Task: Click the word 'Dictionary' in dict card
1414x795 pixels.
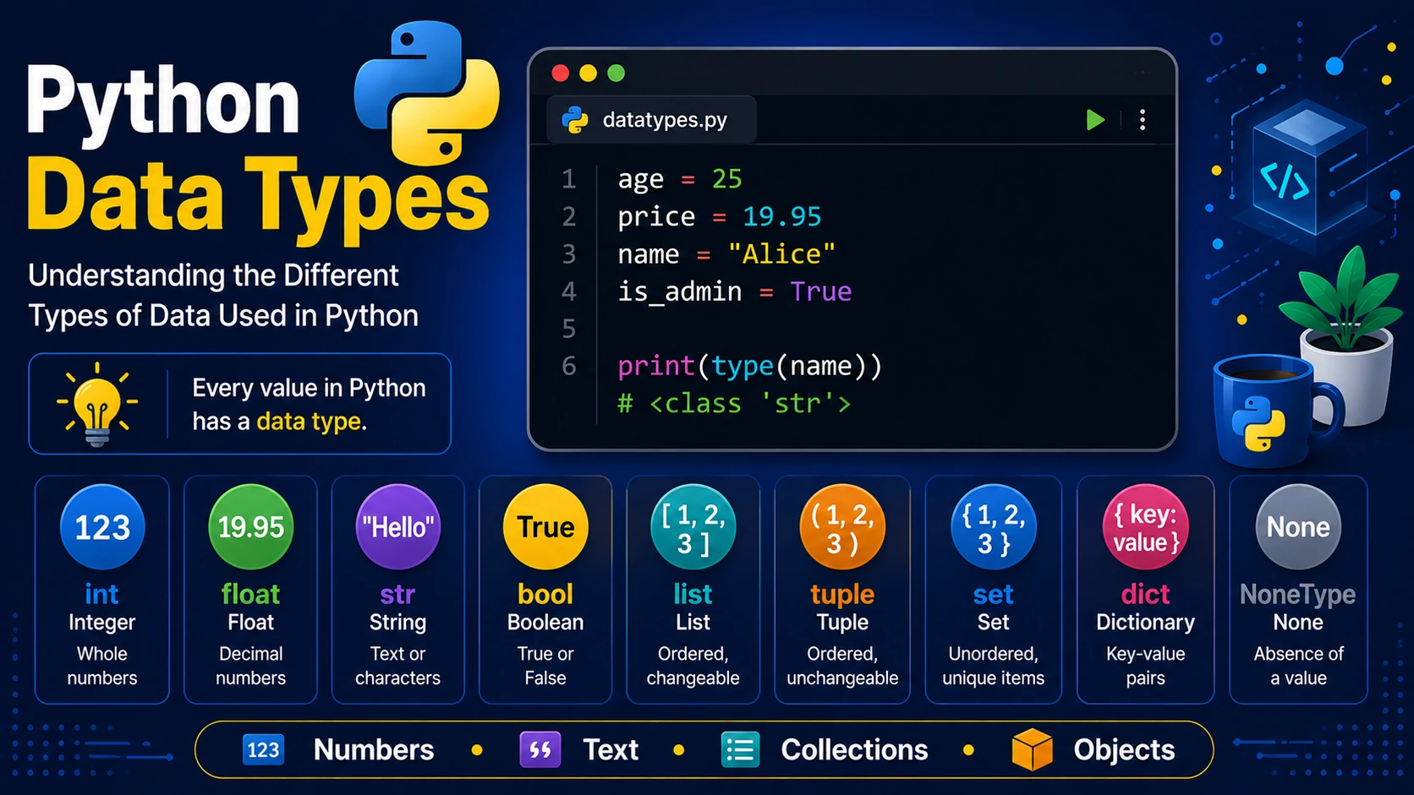Action: [1146, 623]
